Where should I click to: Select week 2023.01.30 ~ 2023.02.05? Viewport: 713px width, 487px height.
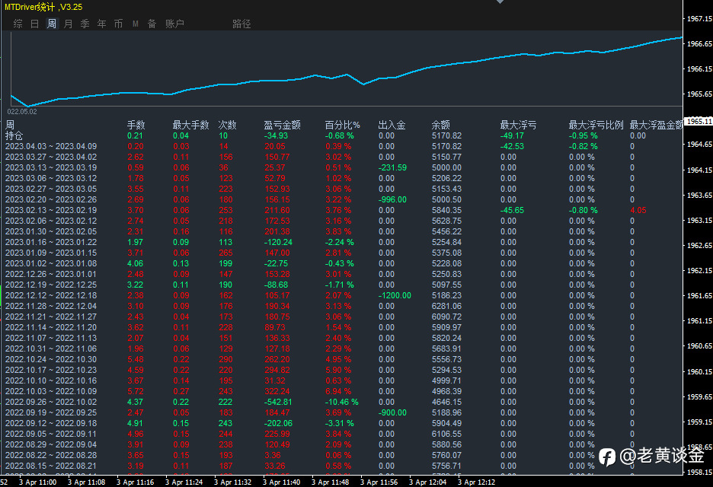click(x=51, y=231)
